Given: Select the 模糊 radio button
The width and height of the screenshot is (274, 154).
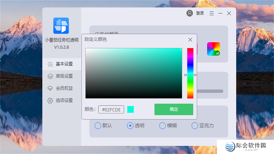Looking at the screenshot, I should pyautogui.click(x=162, y=125).
